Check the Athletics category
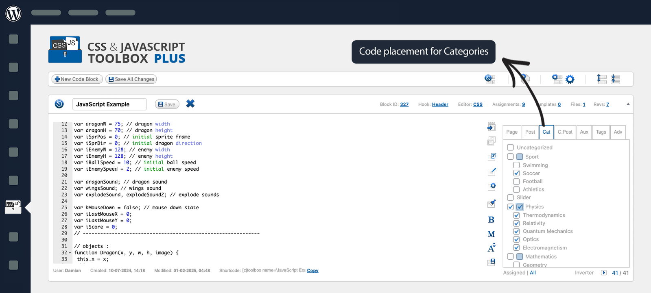 pyautogui.click(x=516, y=189)
